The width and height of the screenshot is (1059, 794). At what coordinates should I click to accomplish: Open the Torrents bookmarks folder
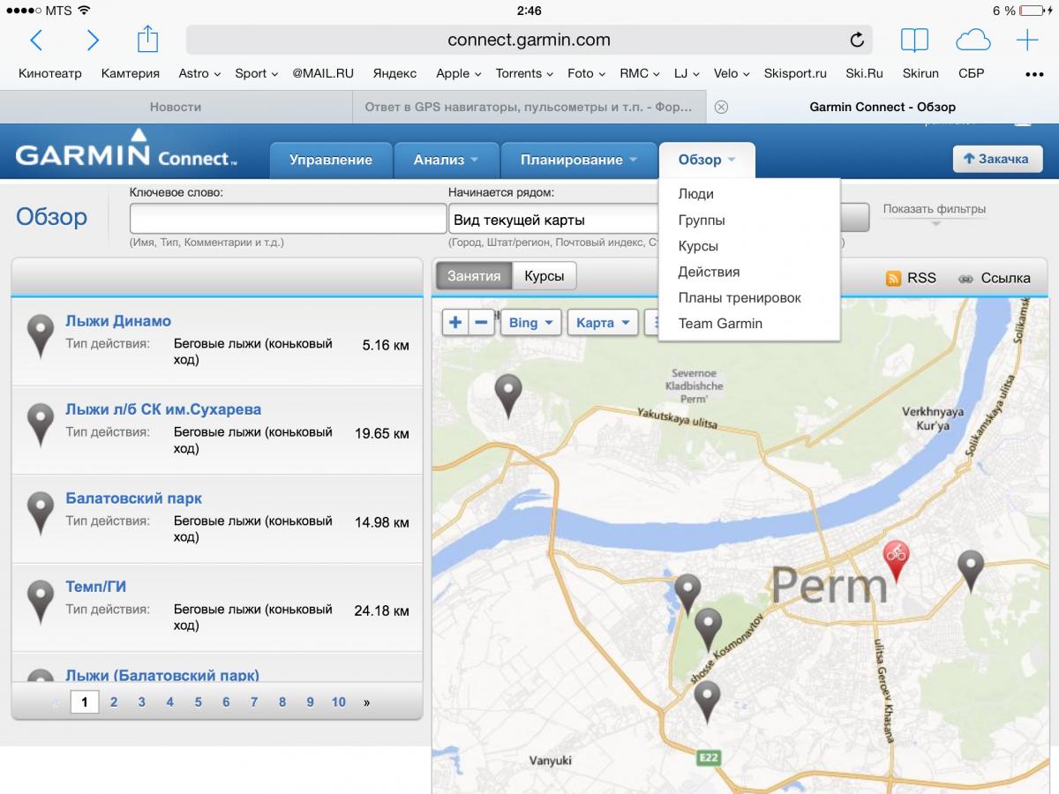coord(524,73)
